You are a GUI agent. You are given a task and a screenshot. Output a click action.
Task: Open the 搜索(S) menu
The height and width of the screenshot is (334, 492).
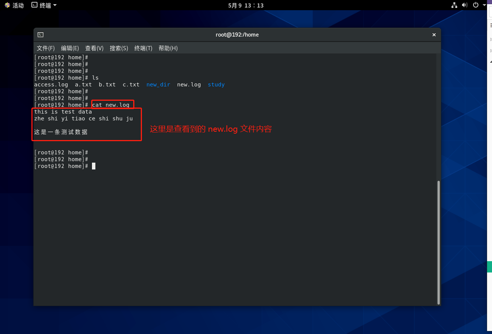[x=119, y=48]
